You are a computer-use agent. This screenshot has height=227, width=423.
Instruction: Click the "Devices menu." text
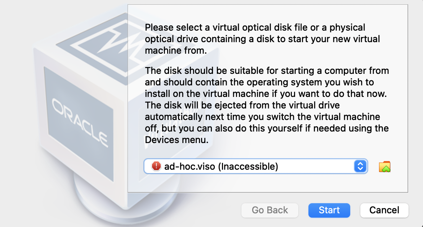click(177, 140)
